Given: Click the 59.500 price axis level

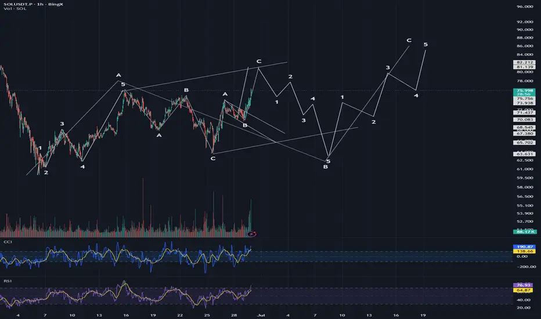Looking at the screenshot, I should pyautogui.click(x=525, y=178).
